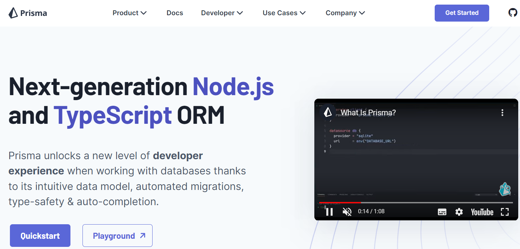
Task: Click the 0:14 / 1:08 time display
Action: click(x=371, y=212)
